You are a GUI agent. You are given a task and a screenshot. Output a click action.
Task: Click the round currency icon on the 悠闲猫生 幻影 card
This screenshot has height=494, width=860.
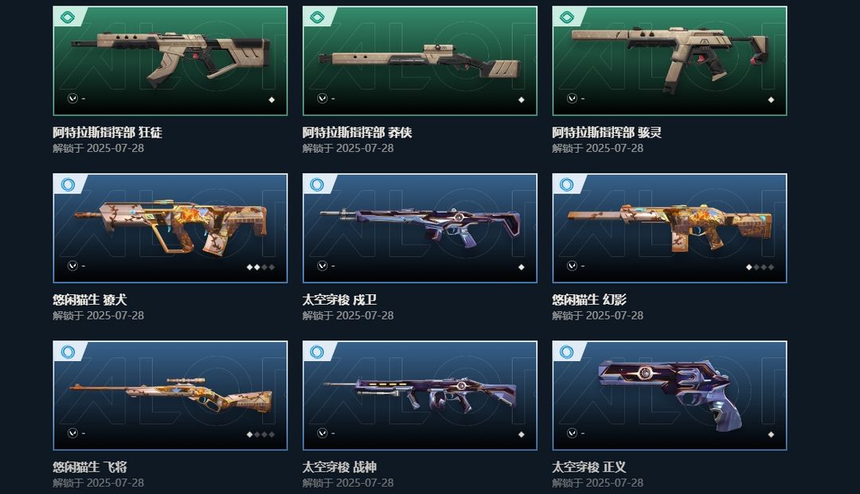coord(572,266)
